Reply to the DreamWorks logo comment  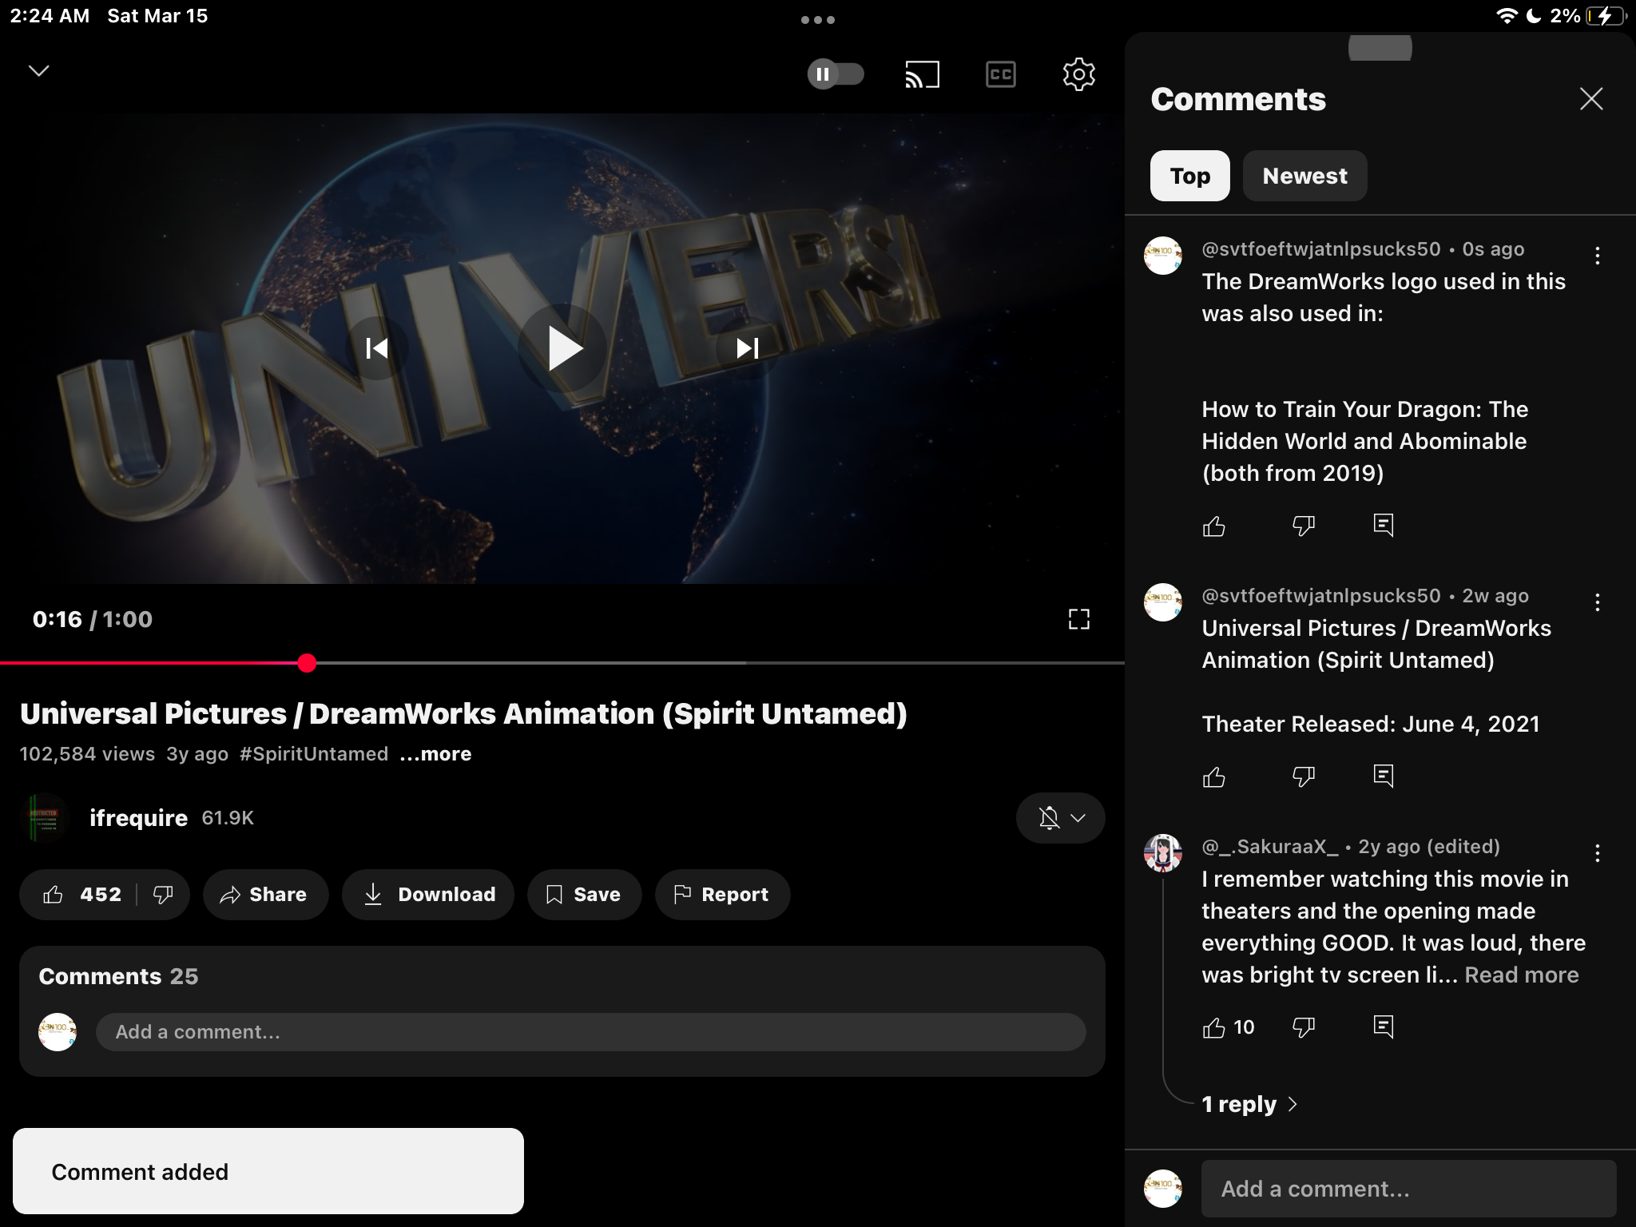[1383, 526]
